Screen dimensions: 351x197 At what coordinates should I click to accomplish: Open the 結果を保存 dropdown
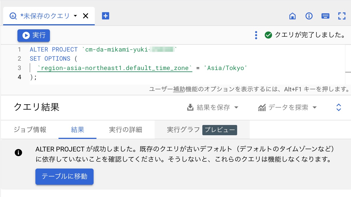tap(212, 107)
